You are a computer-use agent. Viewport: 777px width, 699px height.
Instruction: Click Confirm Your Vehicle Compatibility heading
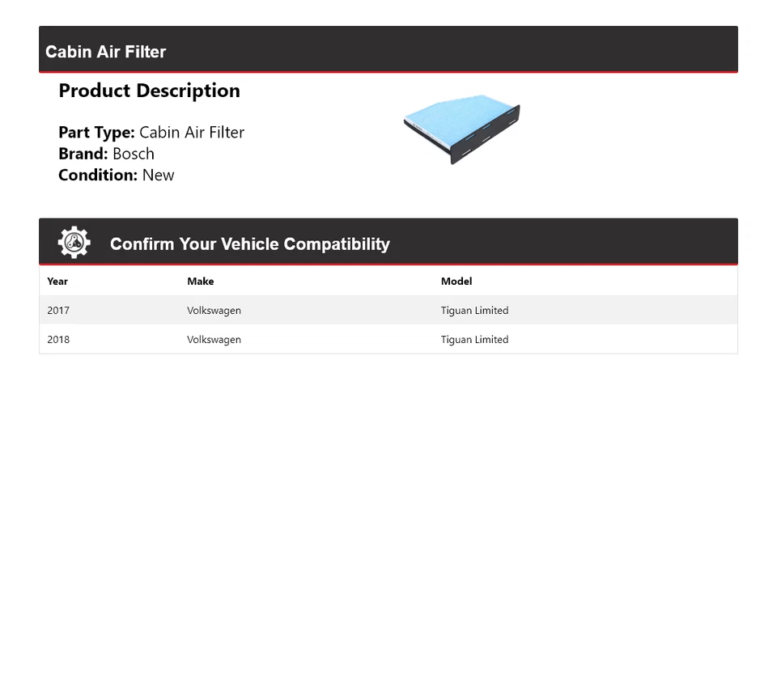pyautogui.click(x=250, y=244)
